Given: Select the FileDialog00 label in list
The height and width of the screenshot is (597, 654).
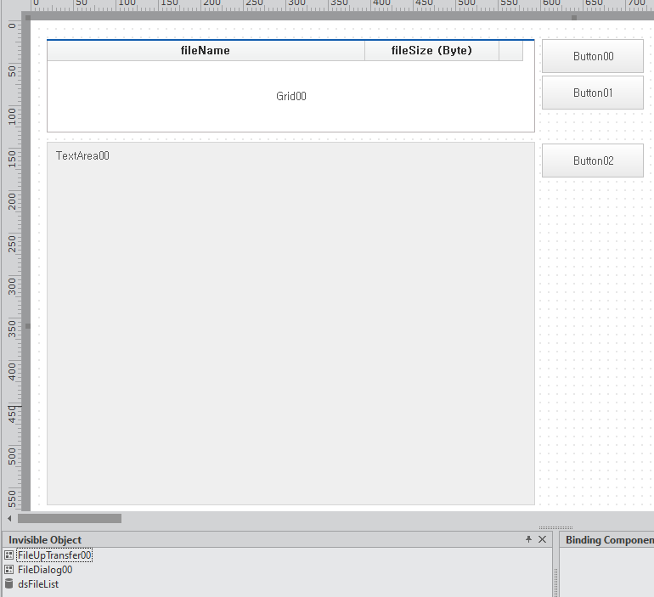Looking at the screenshot, I should coord(45,570).
